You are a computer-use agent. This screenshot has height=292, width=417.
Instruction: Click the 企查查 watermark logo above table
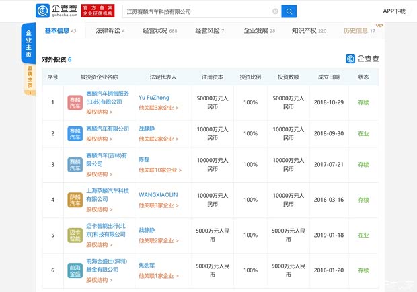tap(363, 59)
